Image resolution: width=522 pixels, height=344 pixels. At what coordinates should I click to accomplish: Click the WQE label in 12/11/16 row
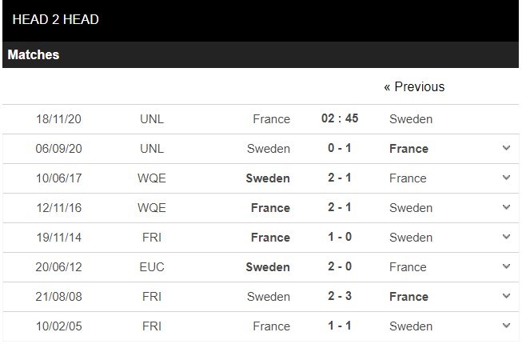152,208
